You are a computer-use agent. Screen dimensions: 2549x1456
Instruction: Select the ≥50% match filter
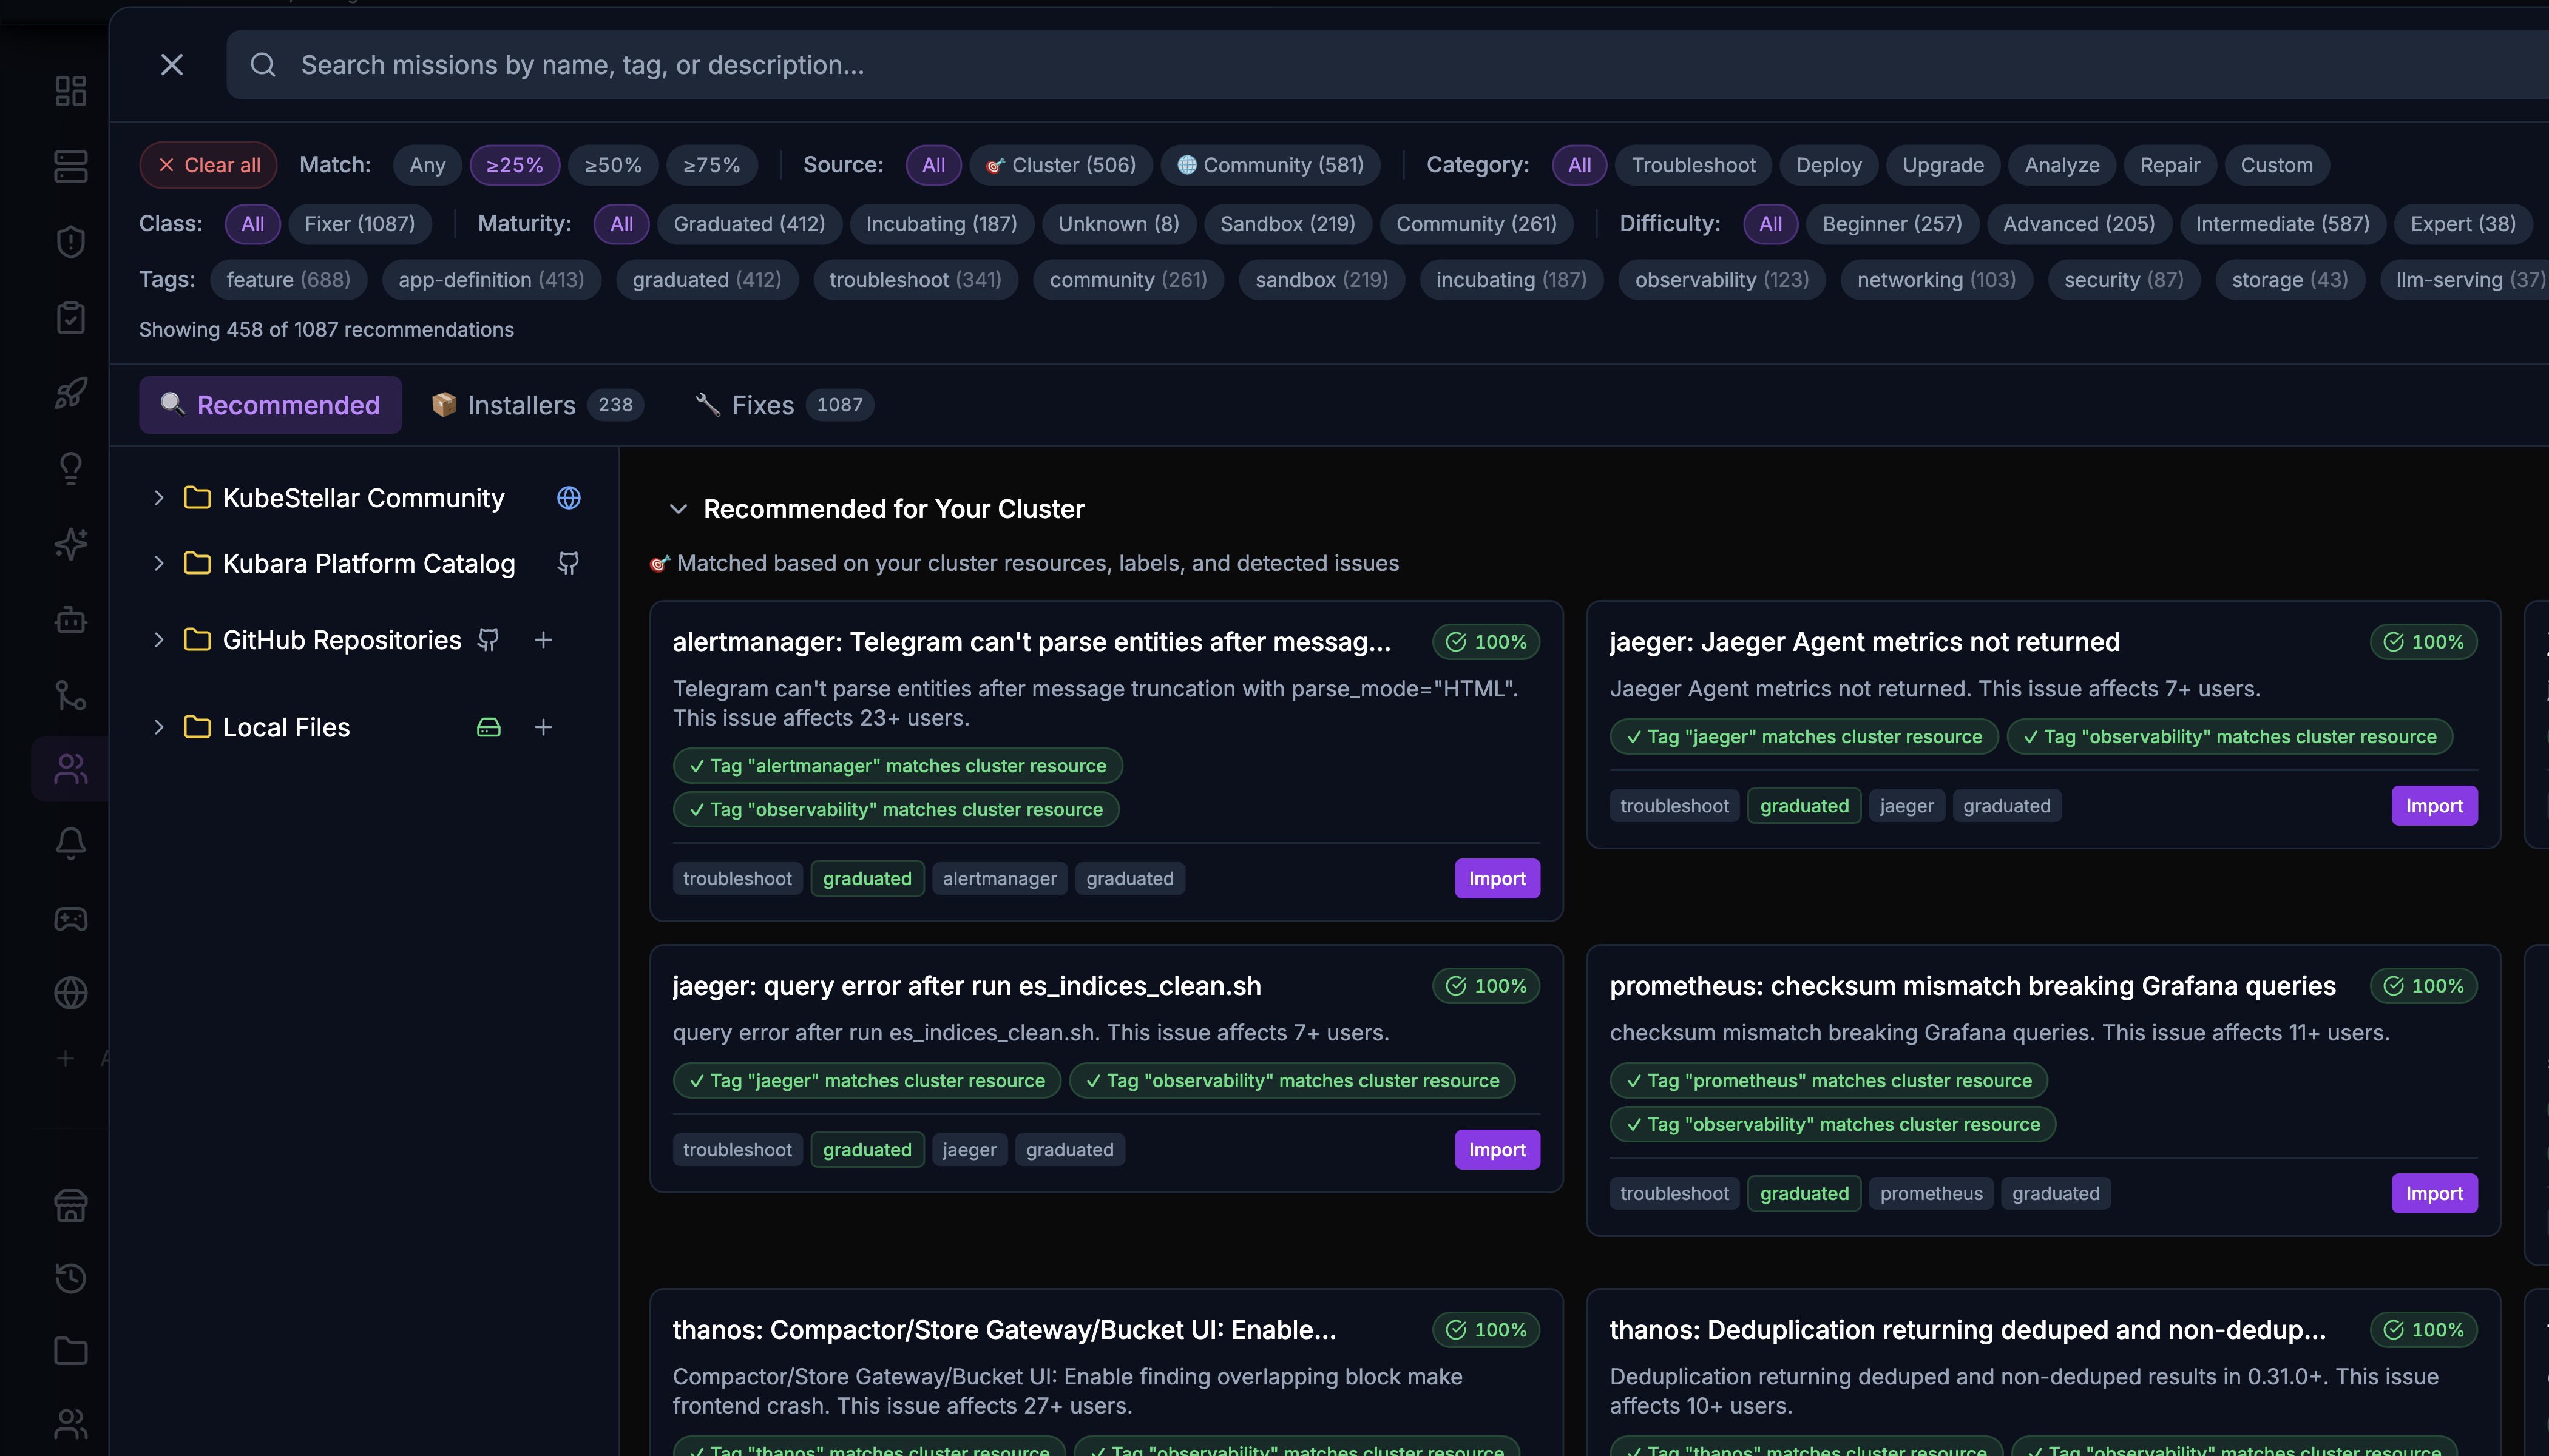[612, 165]
